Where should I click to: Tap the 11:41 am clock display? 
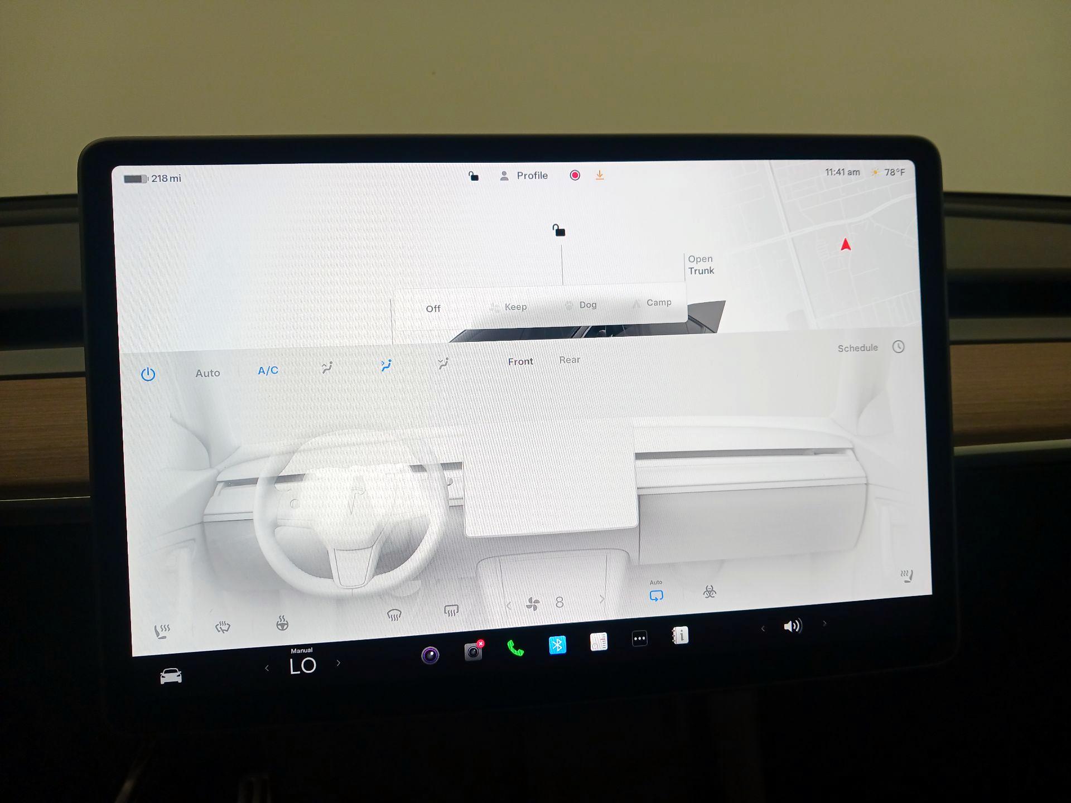point(842,172)
